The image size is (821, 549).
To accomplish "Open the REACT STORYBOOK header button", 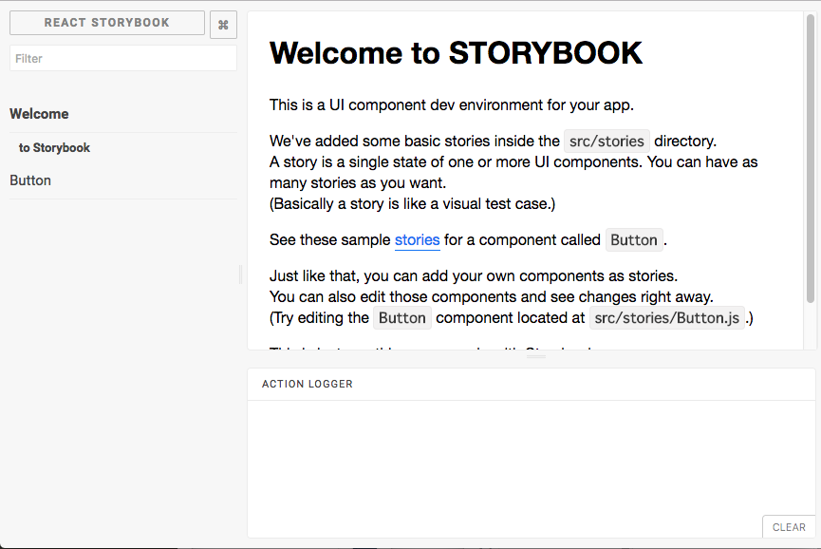I will [107, 23].
